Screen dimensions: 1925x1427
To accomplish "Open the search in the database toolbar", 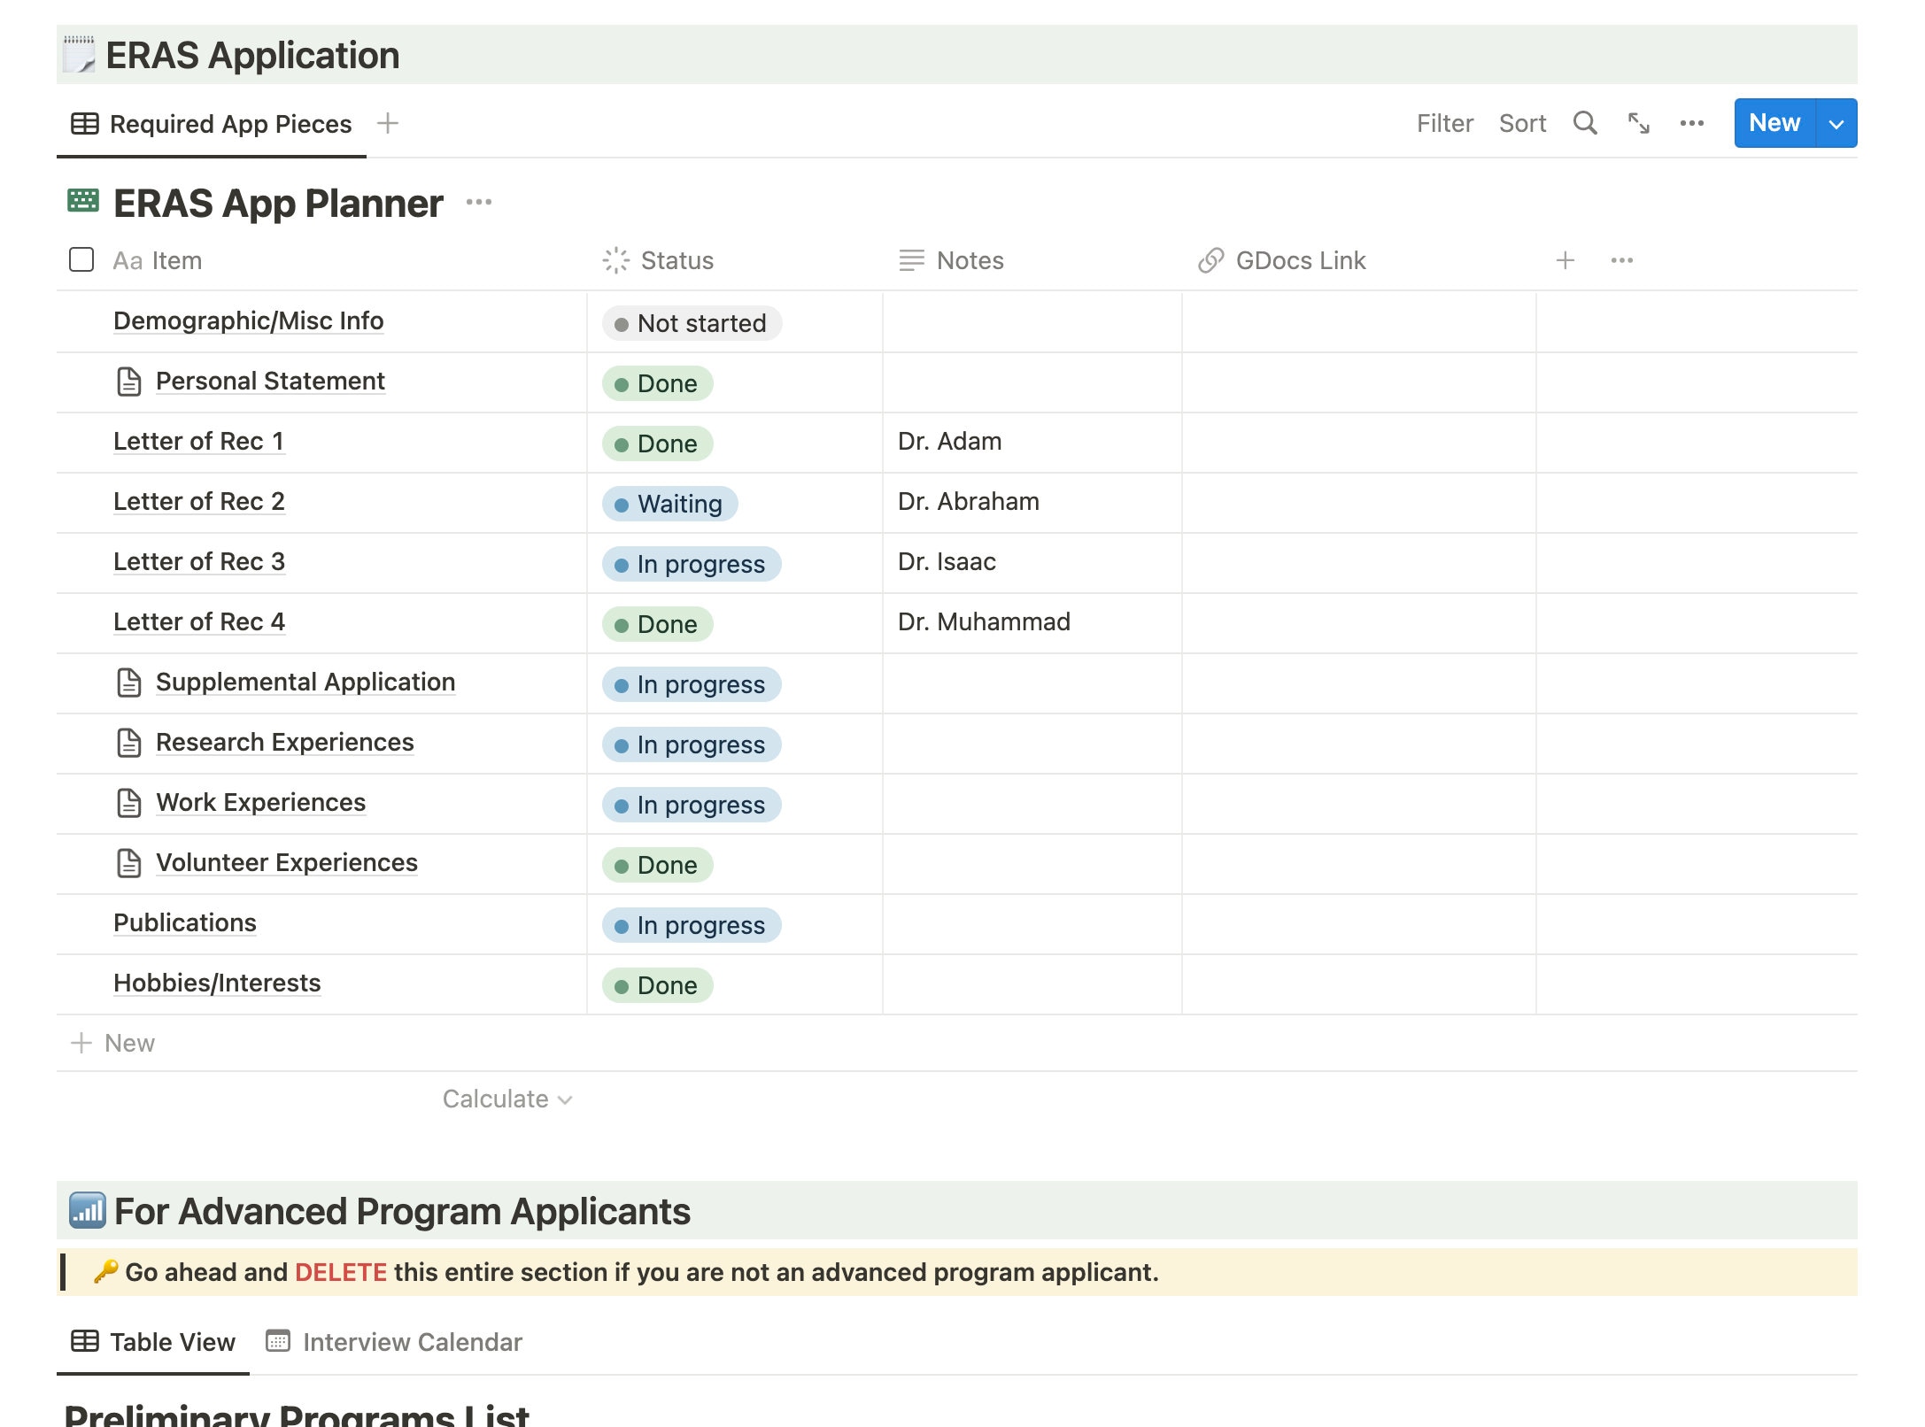I will point(1585,123).
